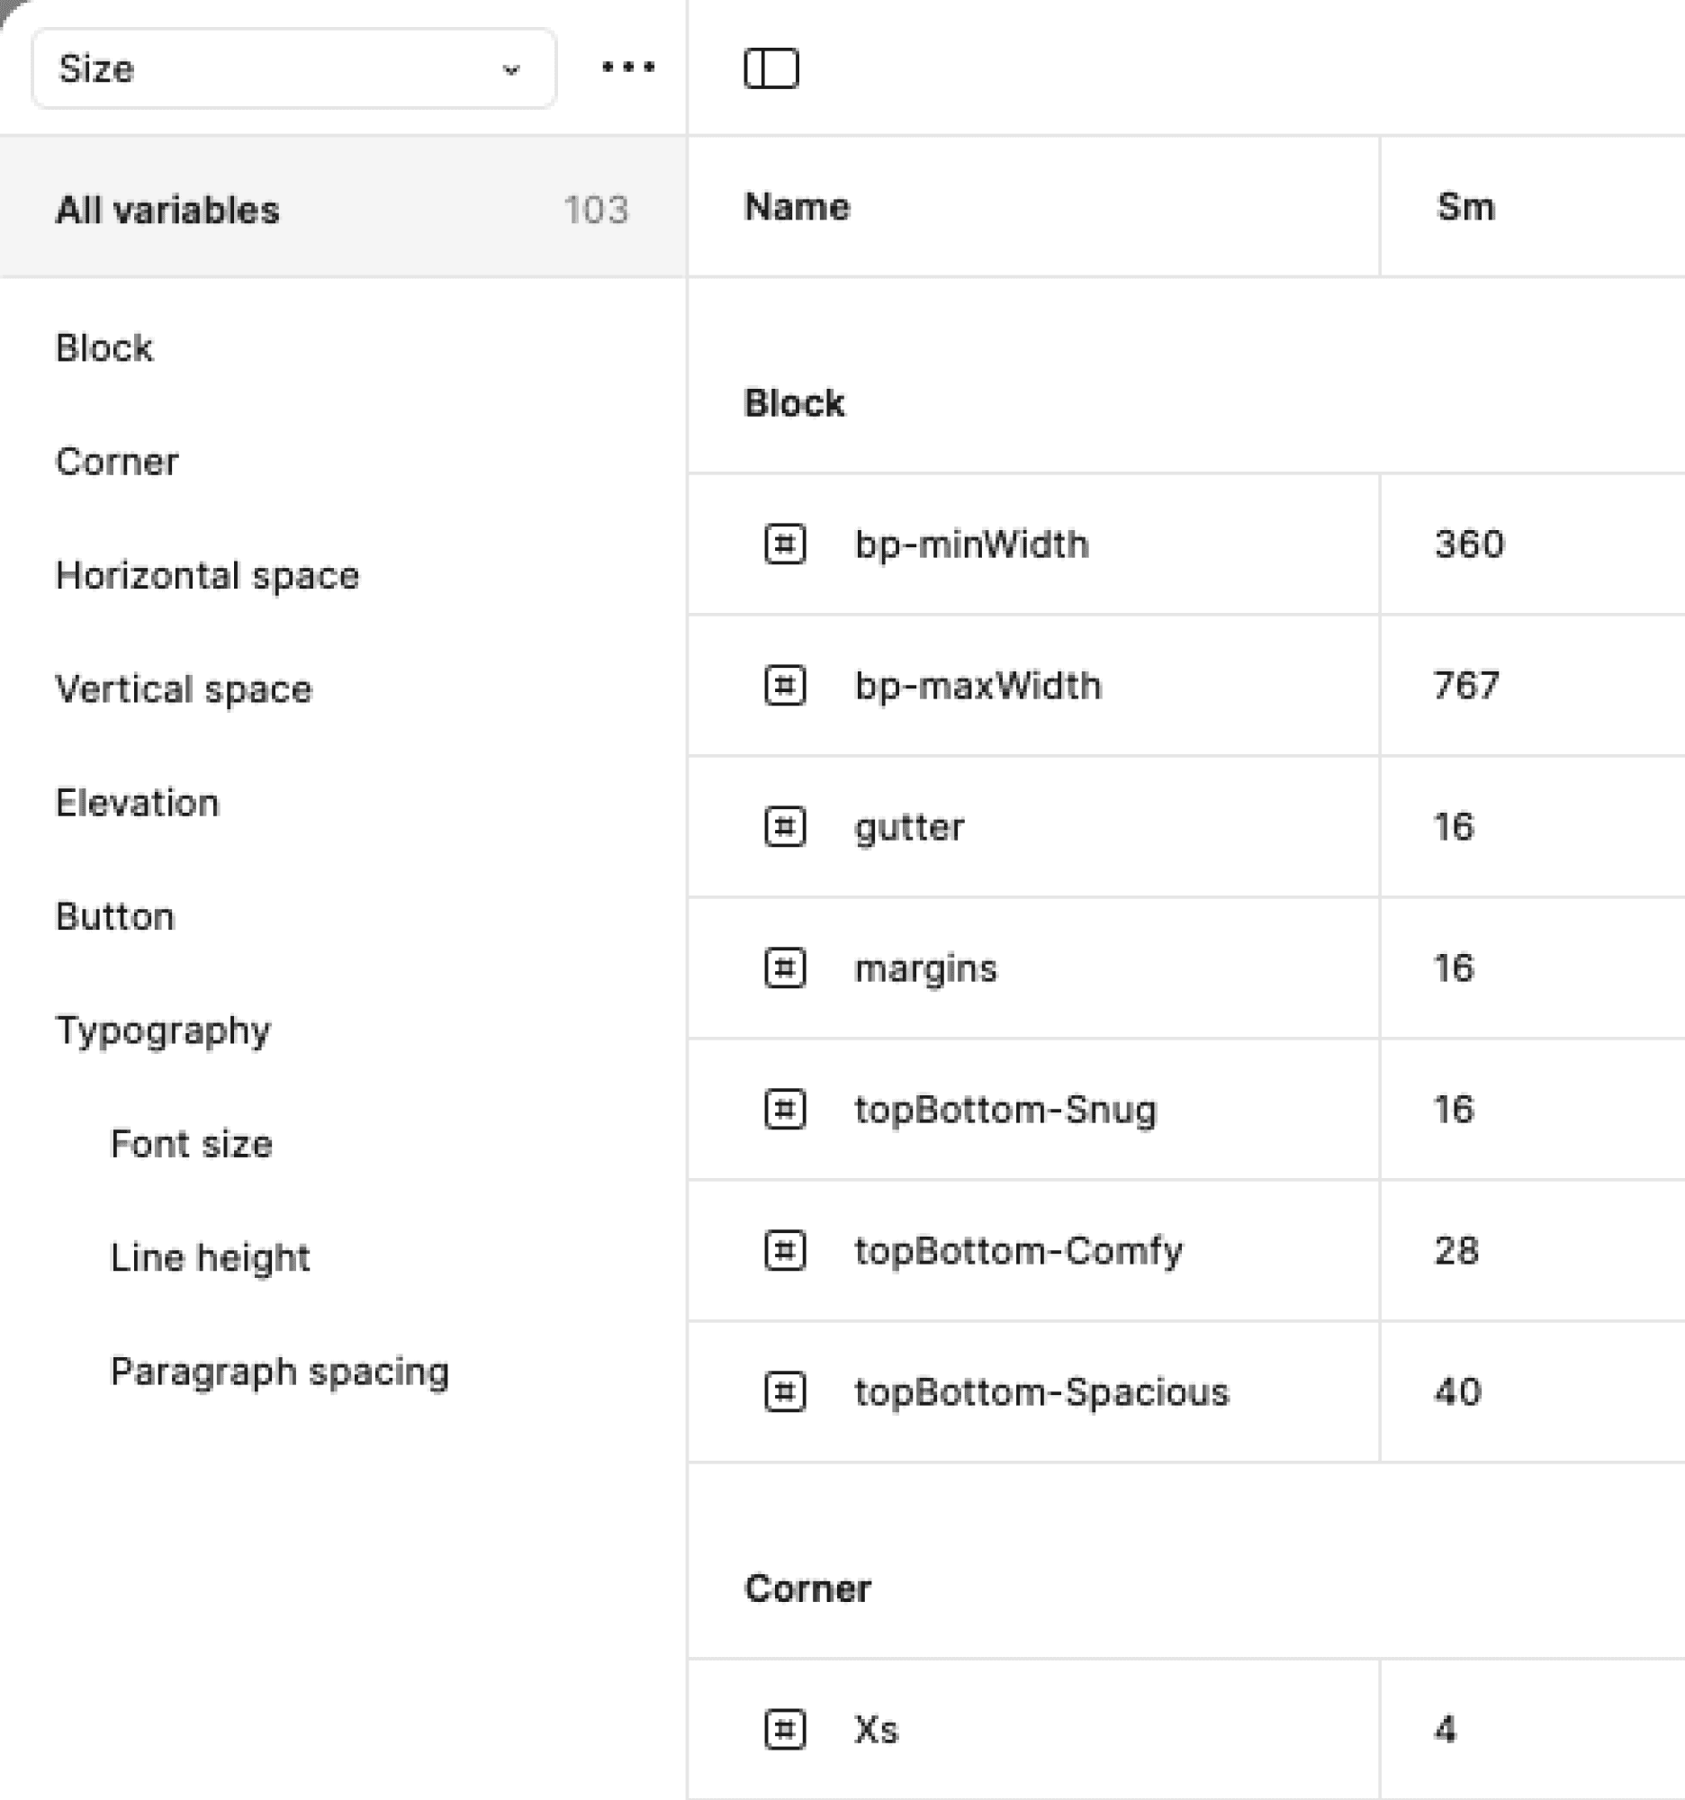Click number type icon beside bp-minWidth
1685x1800 pixels.
[x=785, y=544]
